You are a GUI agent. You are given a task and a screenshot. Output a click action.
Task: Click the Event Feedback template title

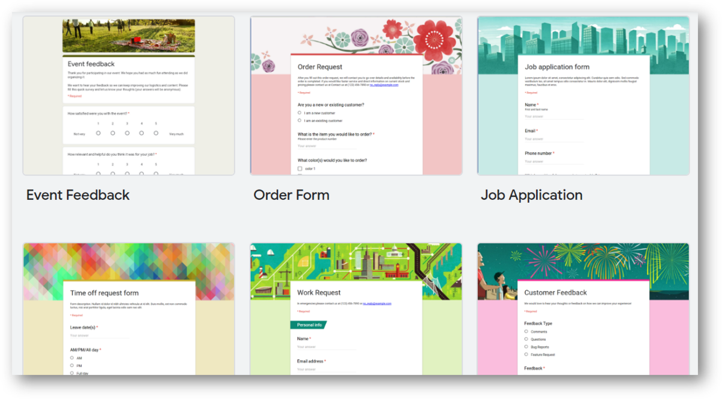click(78, 195)
